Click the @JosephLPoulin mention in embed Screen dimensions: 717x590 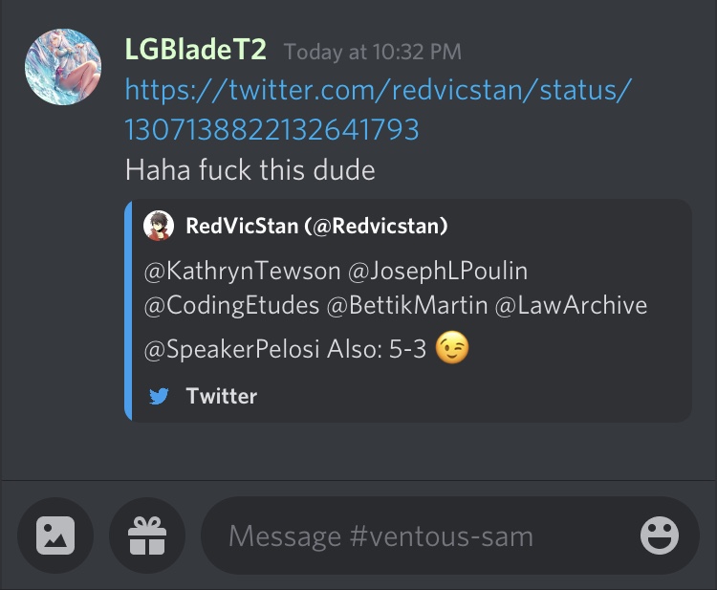[x=438, y=272]
